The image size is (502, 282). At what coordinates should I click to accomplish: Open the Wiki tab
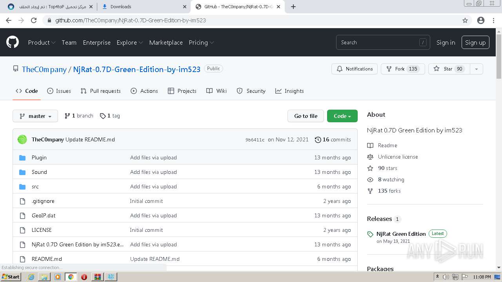216,91
